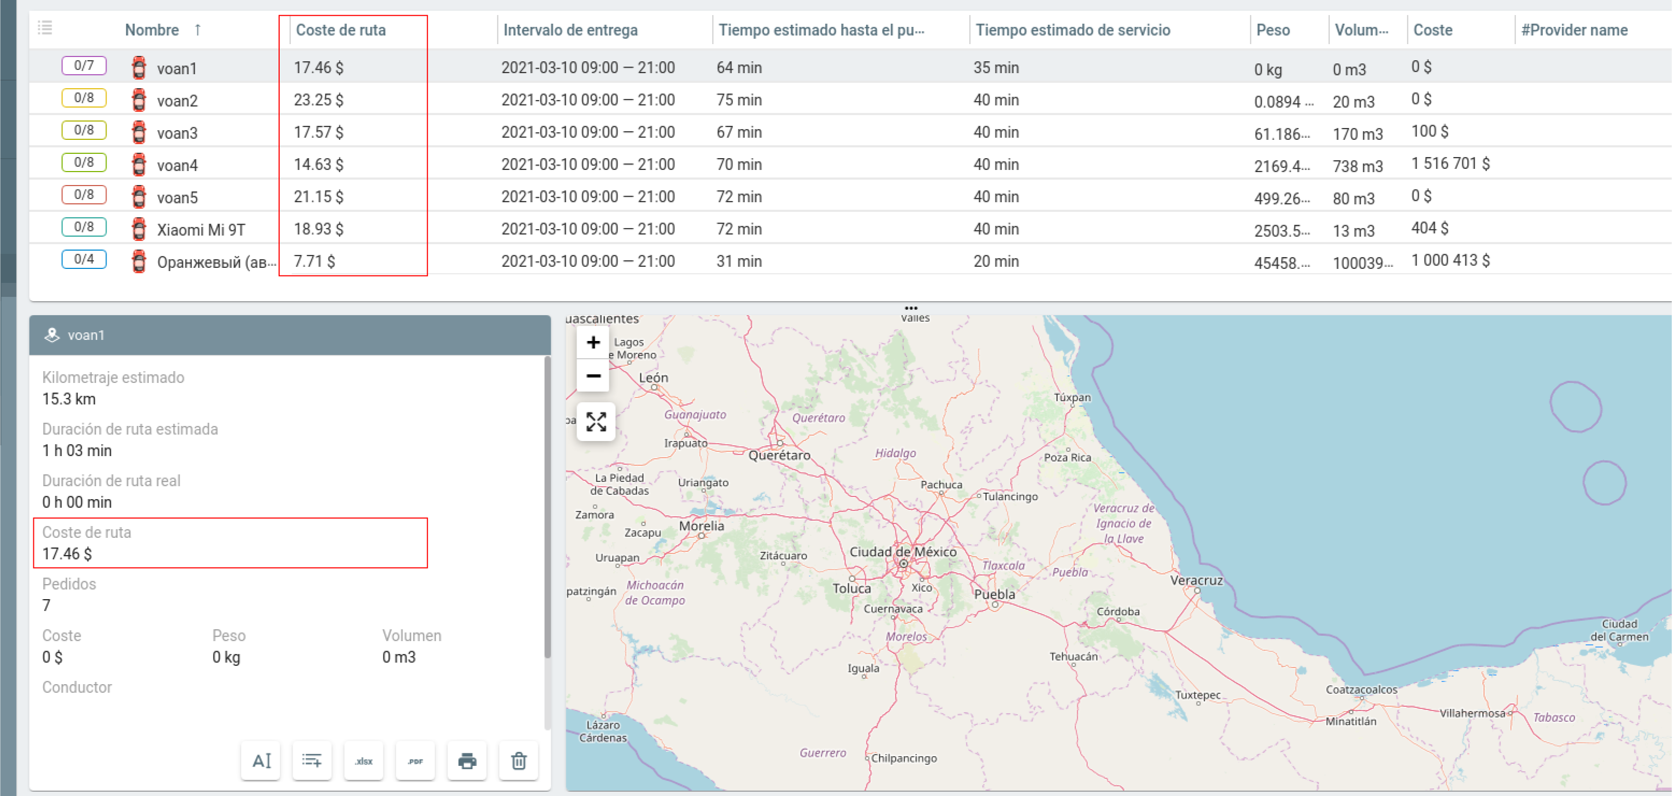Select the Xiaomi Mi 9T route
Viewport: 1672px width, 796px height.
[x=201, y=229]
